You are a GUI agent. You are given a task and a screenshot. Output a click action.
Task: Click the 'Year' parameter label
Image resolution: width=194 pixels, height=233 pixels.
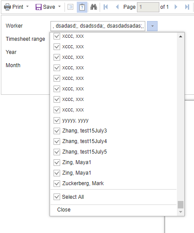coord(11,52)
